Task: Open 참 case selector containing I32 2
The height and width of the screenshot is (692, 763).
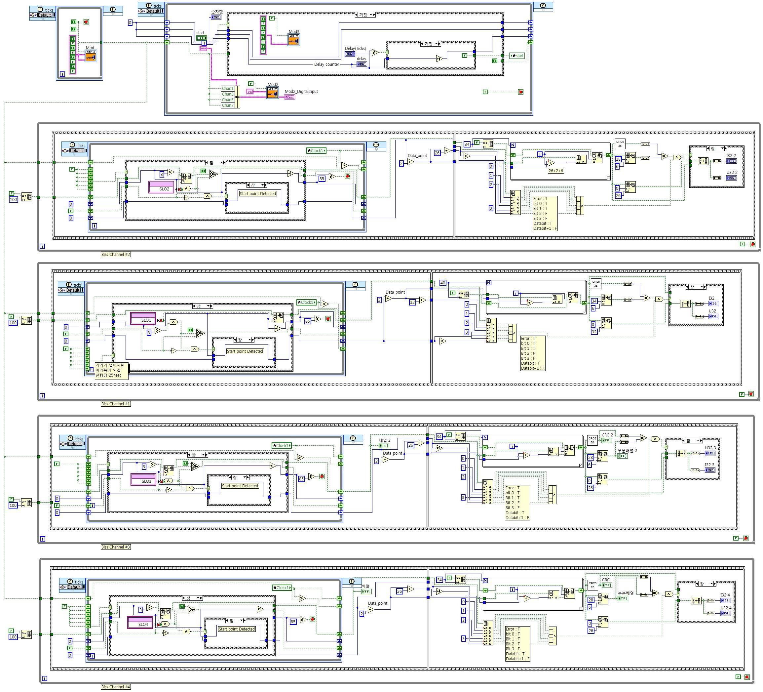Action: click(716, 148)
